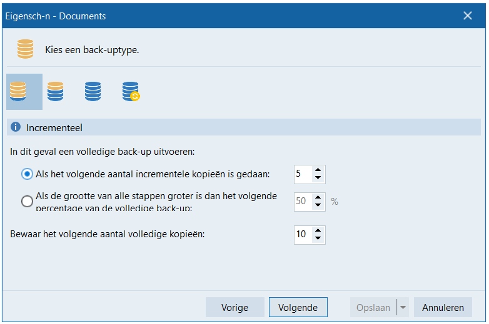This screenshot has height=324, width=489.
Task: Focus the full copies field showing 10
Action: point(302,235)
